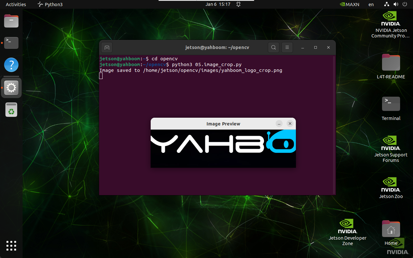This screenshot has height=258, width=413.
Task: Open the Home folder on the desktop
Action: click(391, 233)
